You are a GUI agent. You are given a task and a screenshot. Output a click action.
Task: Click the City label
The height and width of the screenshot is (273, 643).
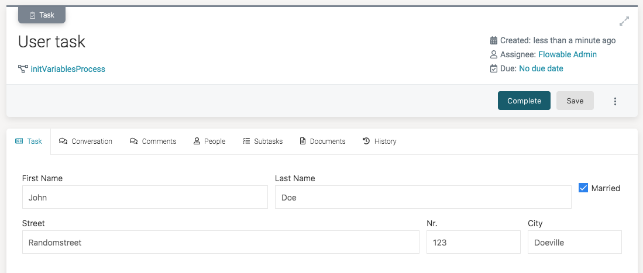535,223
